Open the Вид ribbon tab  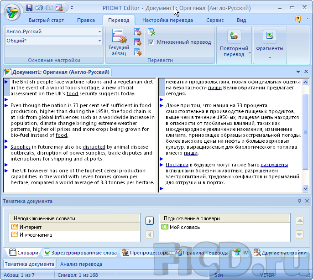(x=241, y=20)
